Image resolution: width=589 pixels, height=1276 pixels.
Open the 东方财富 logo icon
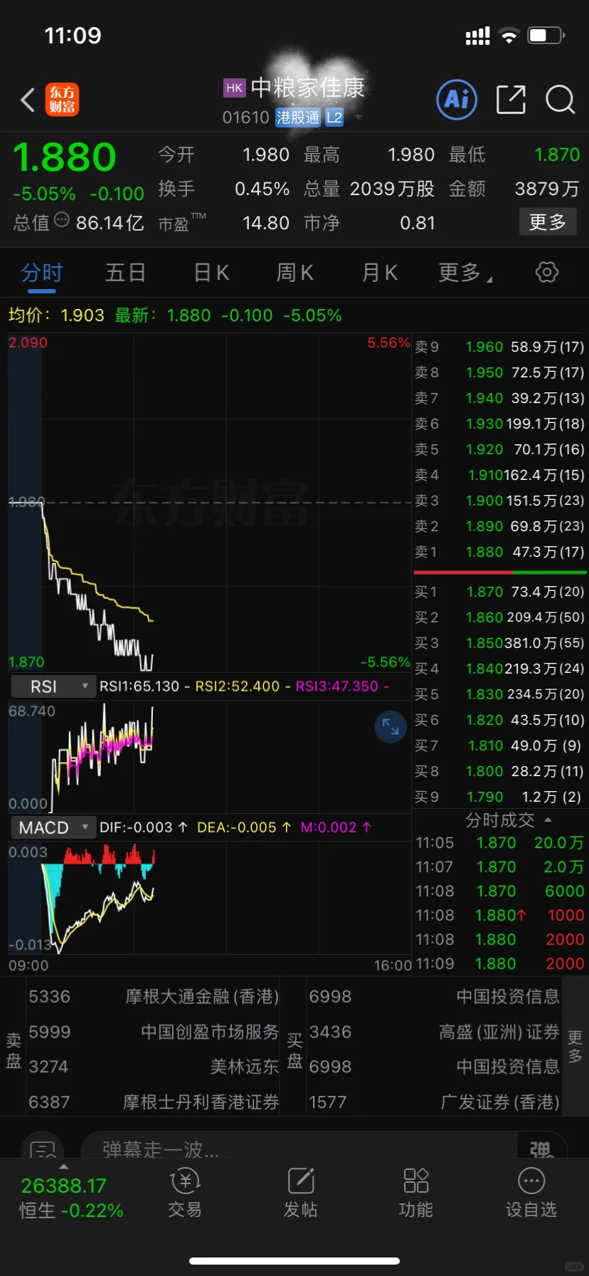coord(63,100)
